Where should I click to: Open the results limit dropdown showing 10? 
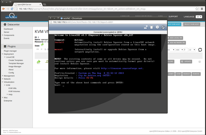click(x=192, y=50)
